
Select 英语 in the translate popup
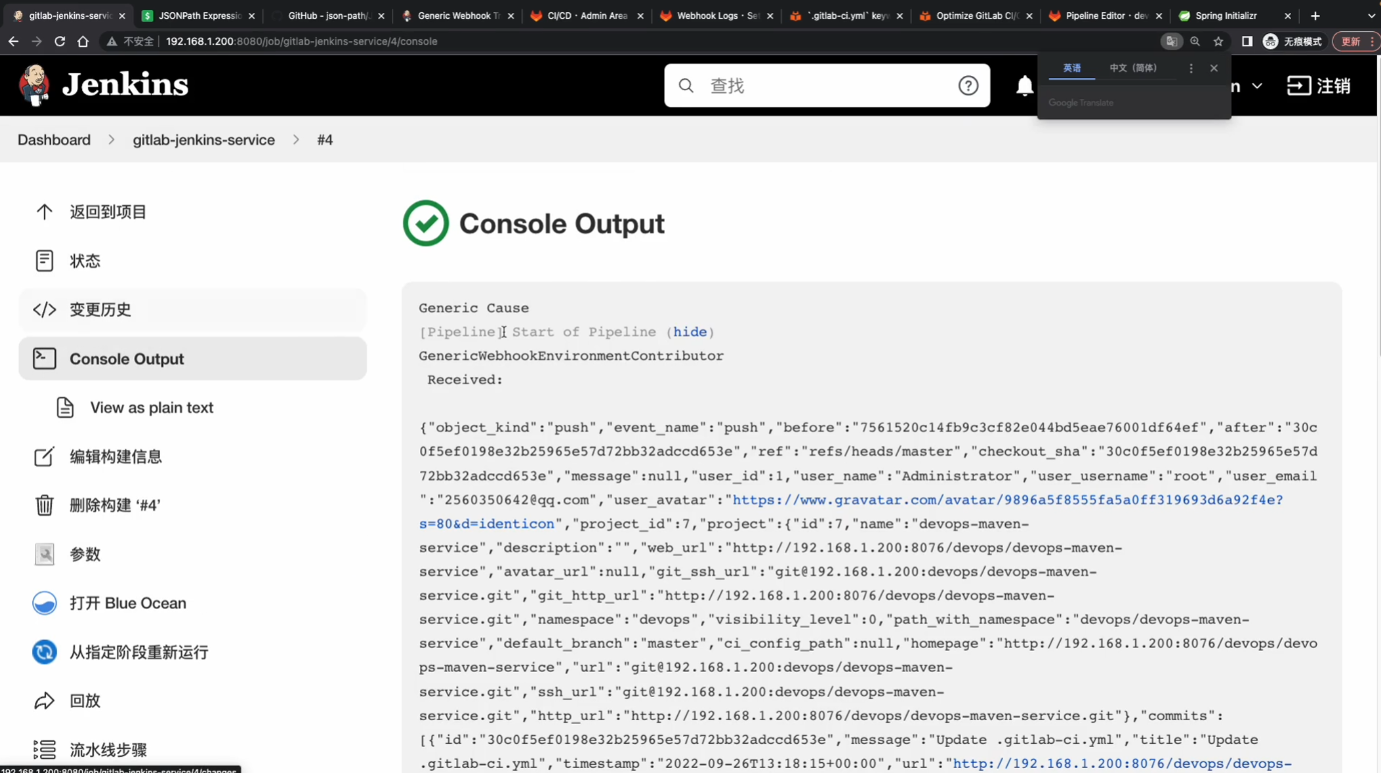click(x=1071, y=68)
